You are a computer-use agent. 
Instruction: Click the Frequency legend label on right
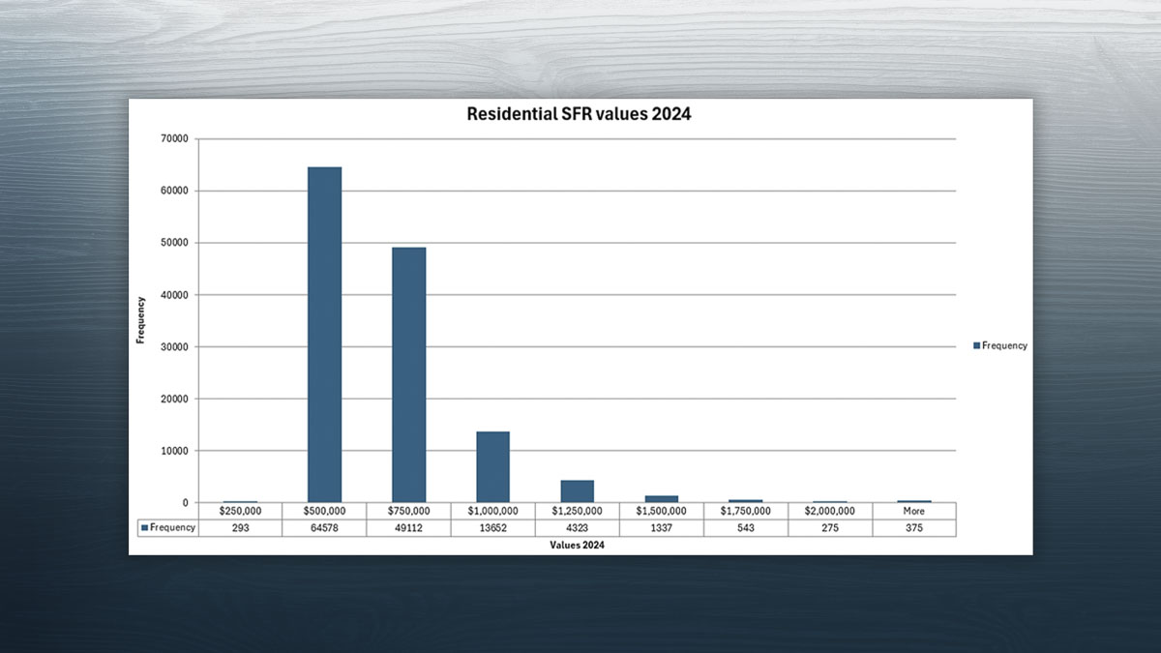click(x=1004, y=345)
